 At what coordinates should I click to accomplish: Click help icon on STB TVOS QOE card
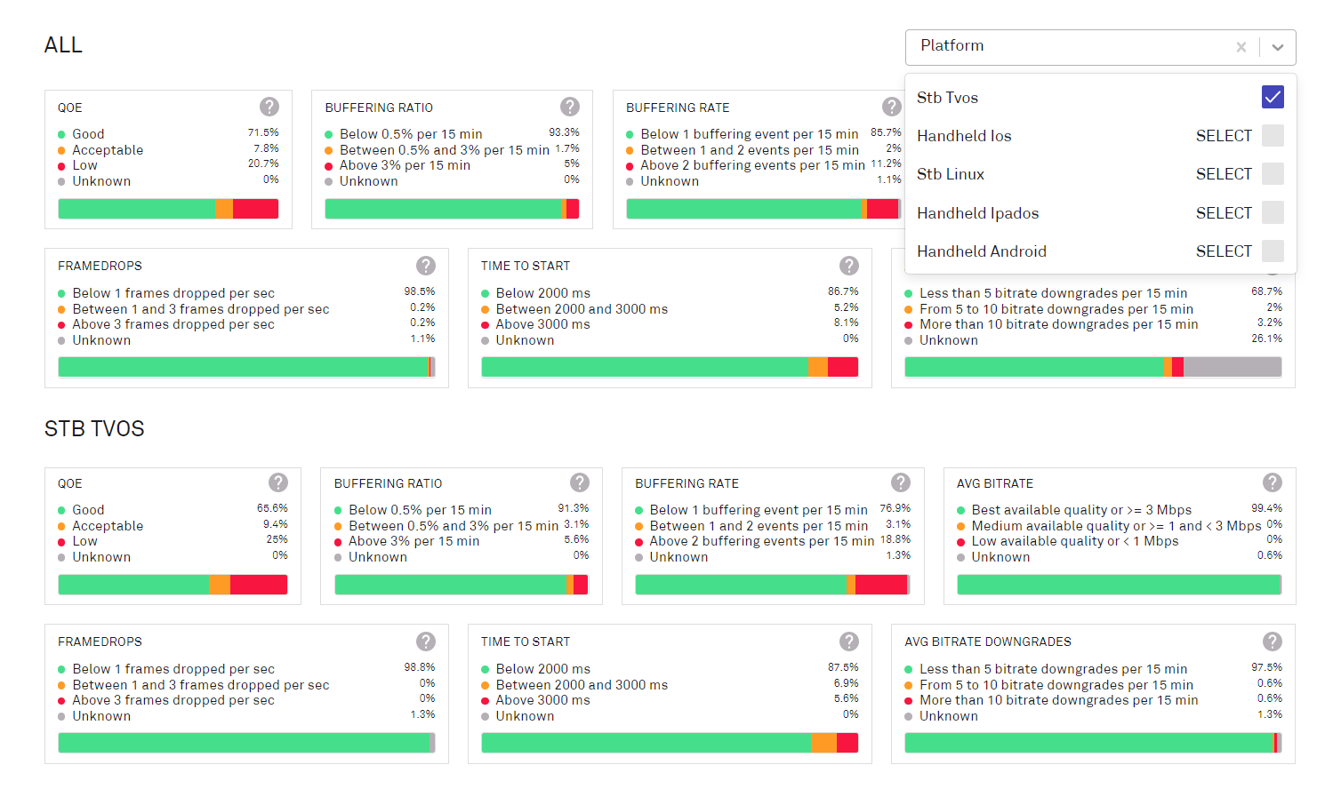point(278,482)
